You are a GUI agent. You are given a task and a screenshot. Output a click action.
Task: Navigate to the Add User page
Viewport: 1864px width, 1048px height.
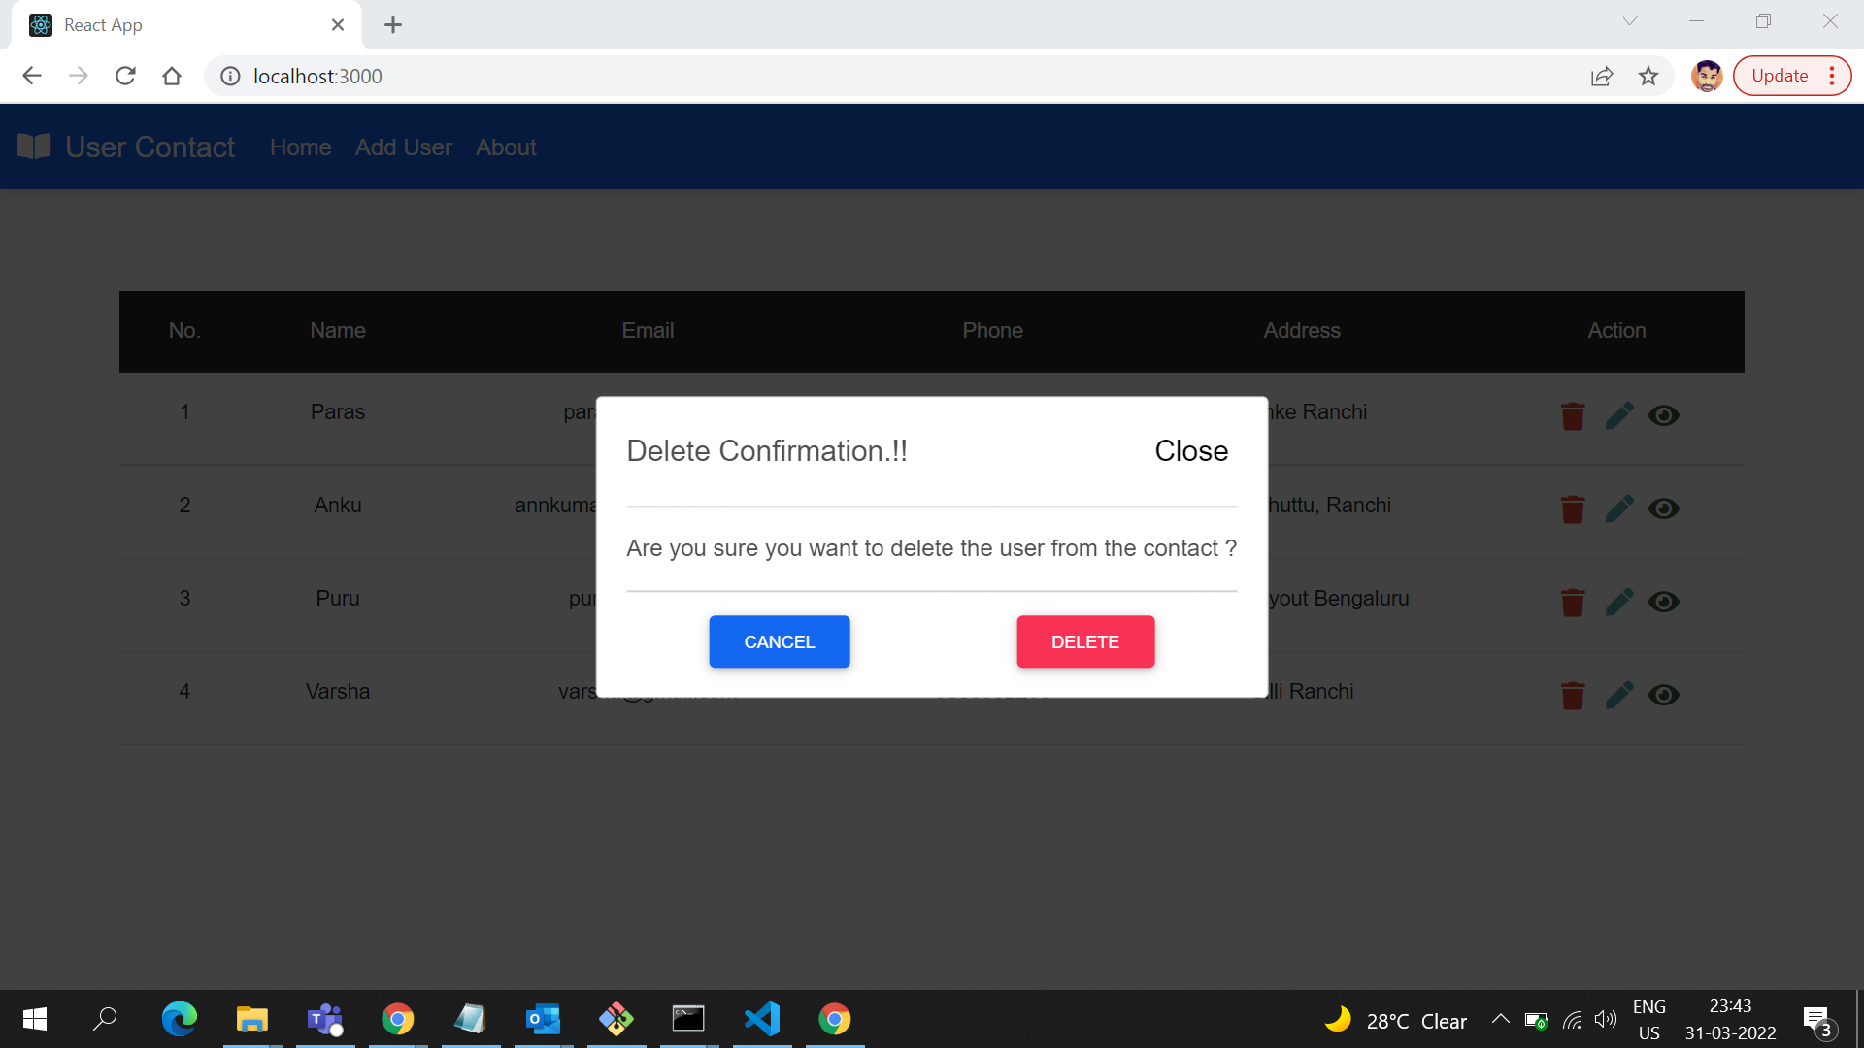pos(403,147)
